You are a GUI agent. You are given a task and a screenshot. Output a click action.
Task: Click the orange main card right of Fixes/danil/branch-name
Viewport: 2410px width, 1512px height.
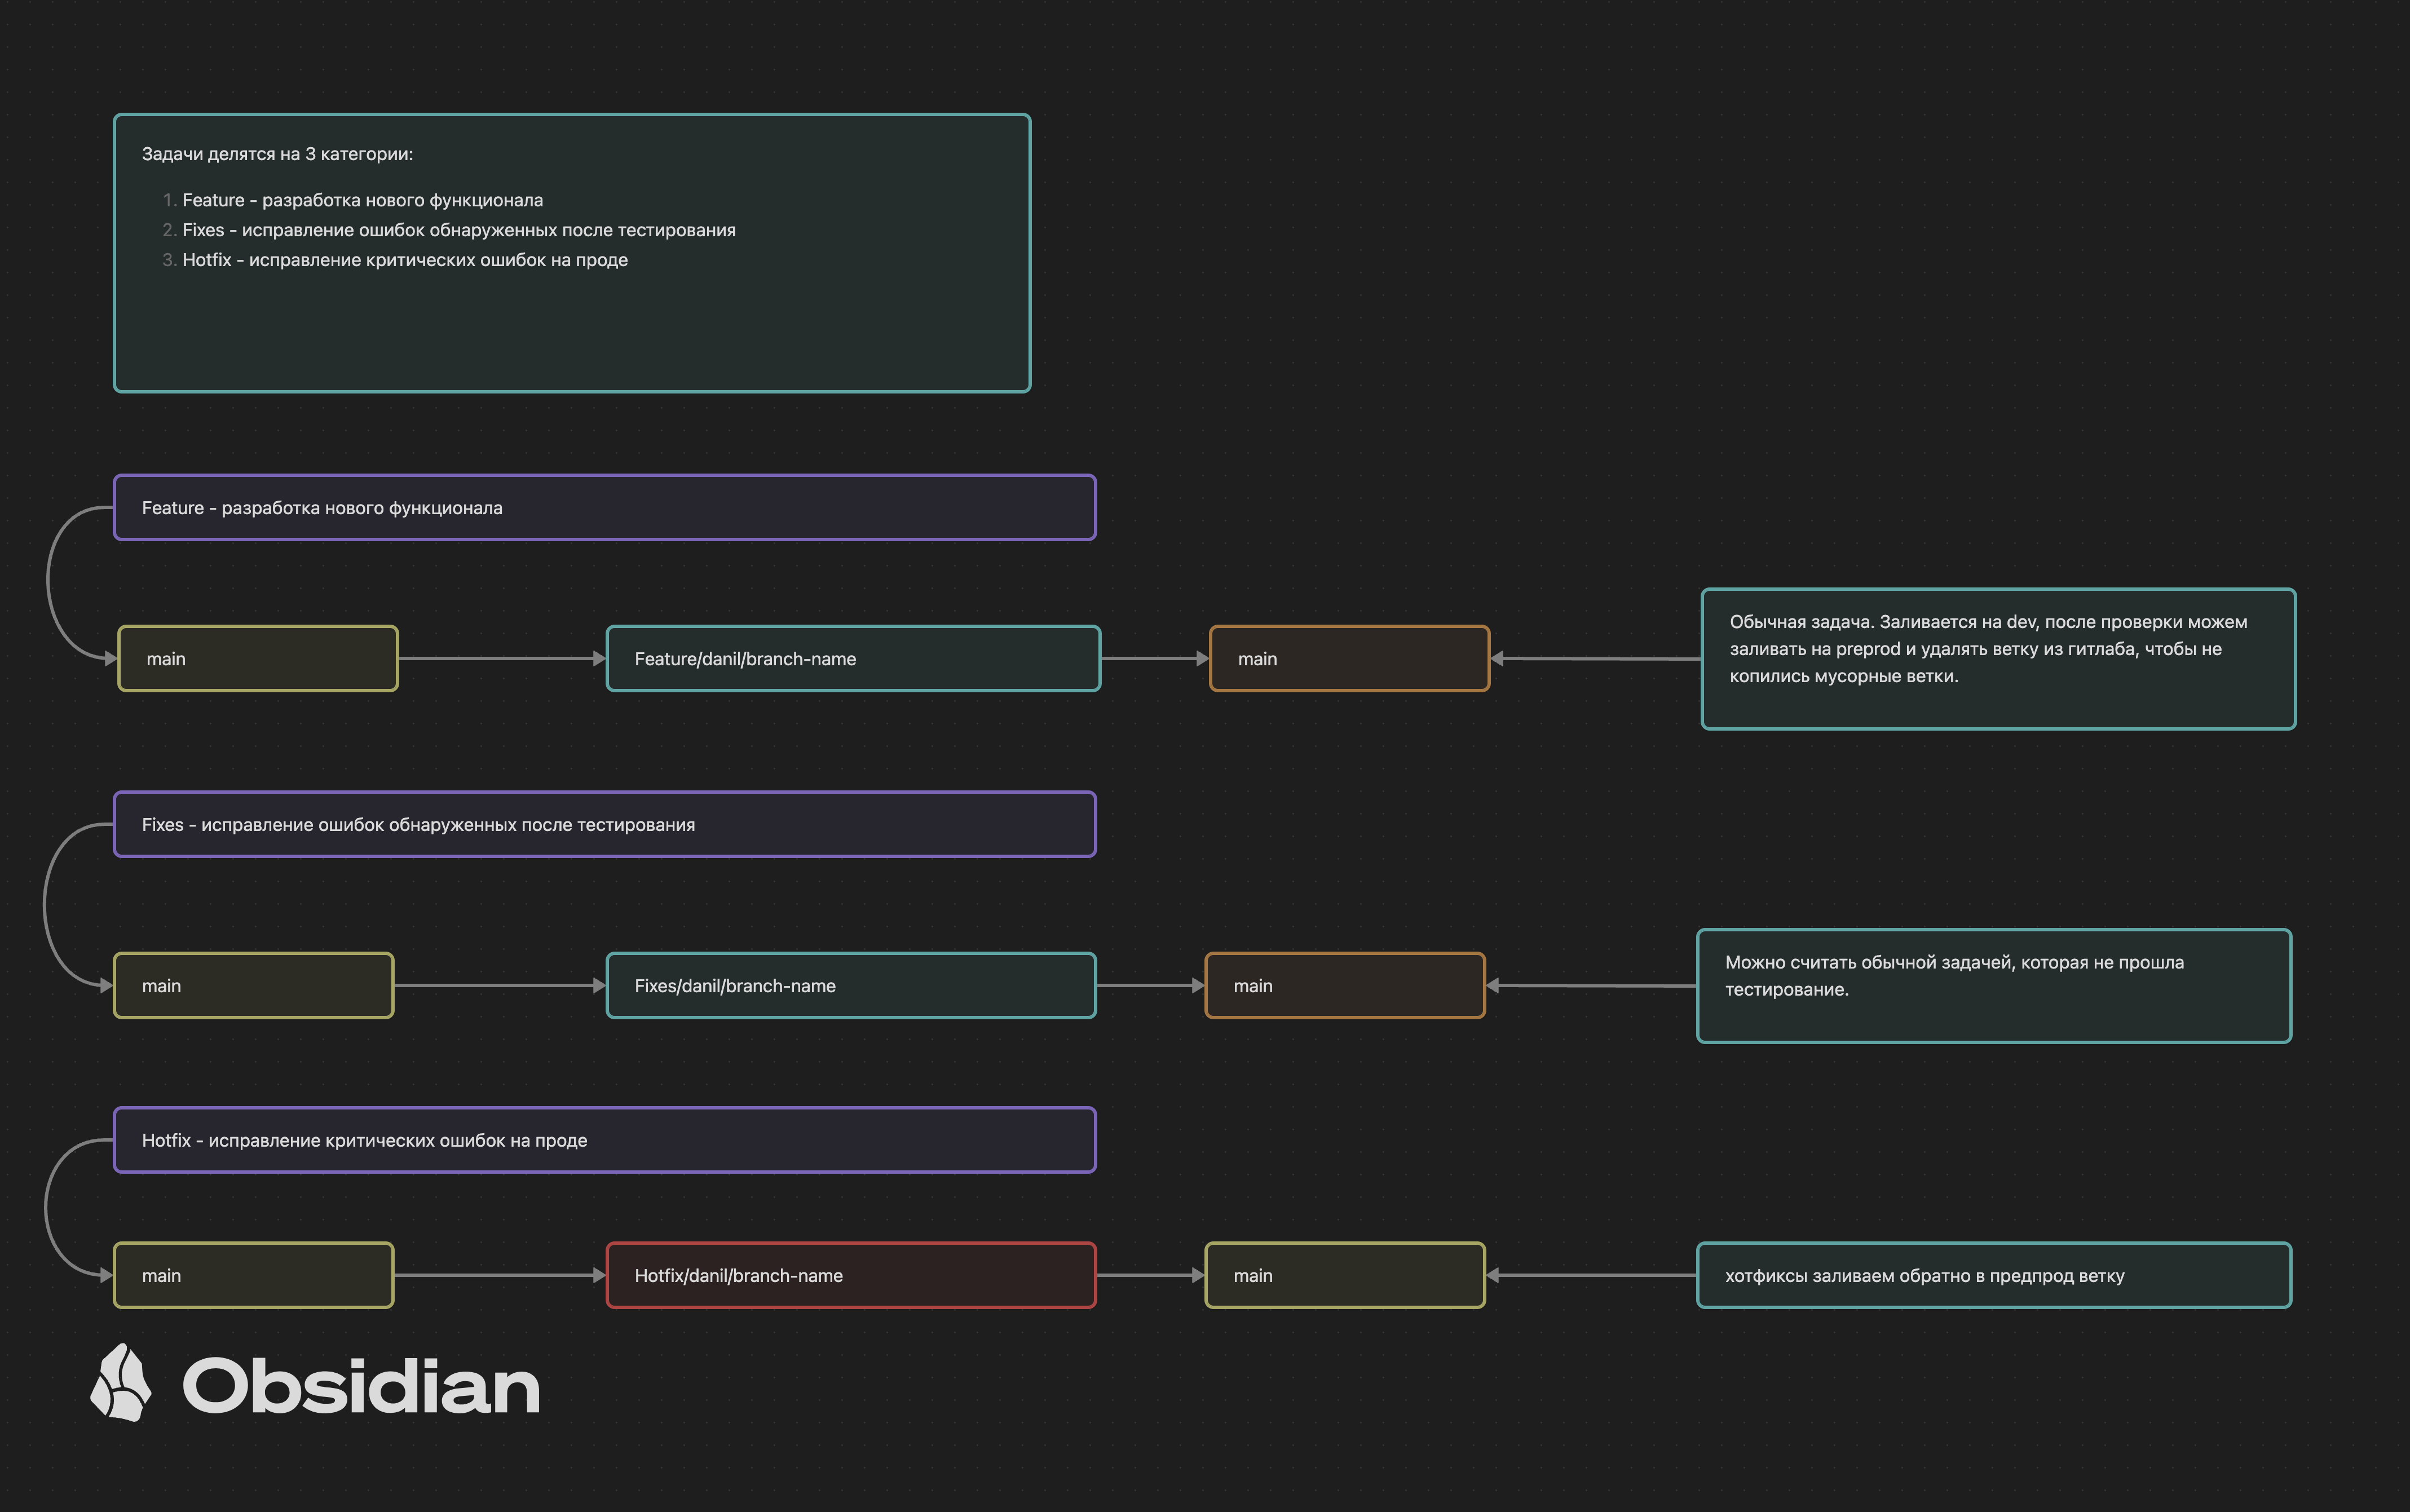pos(1344,986)
